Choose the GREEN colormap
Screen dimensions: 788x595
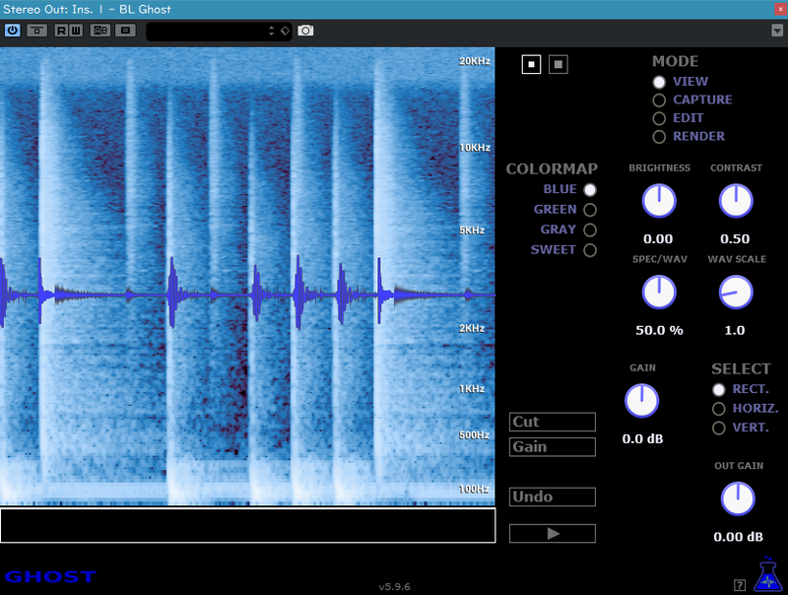coord(590,210)
